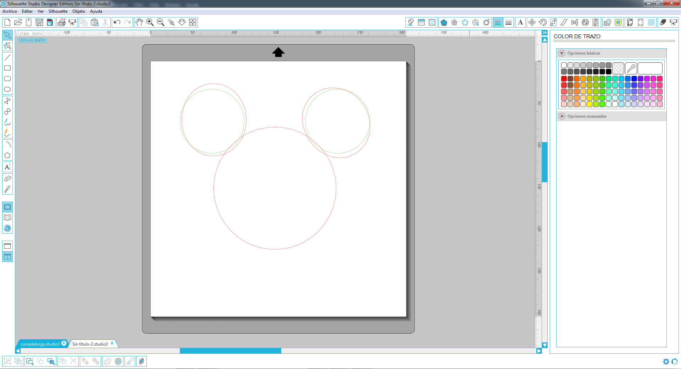Undo the last action
Screen dimensions: 681x369
point(117,22)
